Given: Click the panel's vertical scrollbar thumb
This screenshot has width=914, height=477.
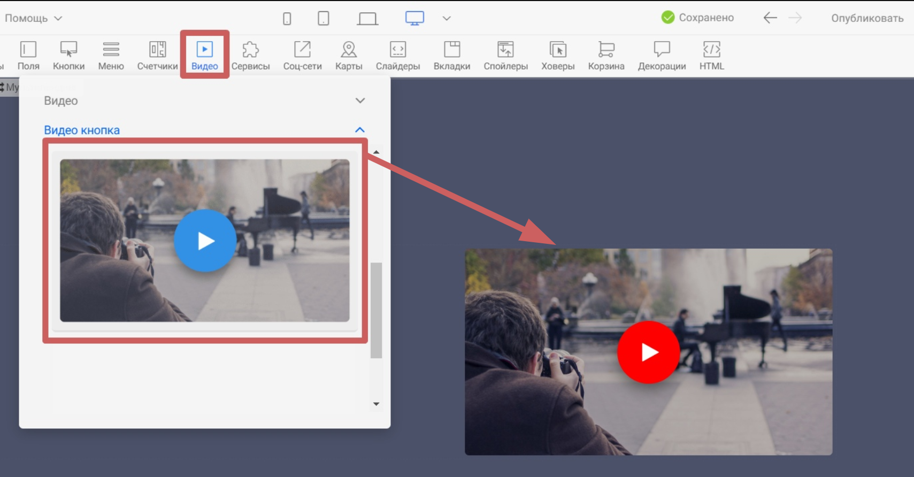Looking at the screenshot, I should pyautogui.click(x=377, y=310).
